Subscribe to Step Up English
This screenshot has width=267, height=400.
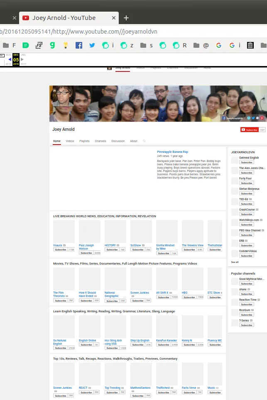pos(138,345)
